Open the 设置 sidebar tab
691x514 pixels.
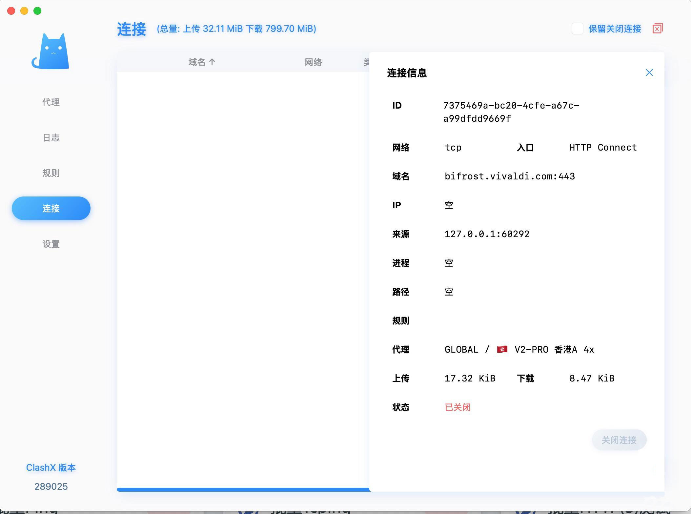[51, 244]
